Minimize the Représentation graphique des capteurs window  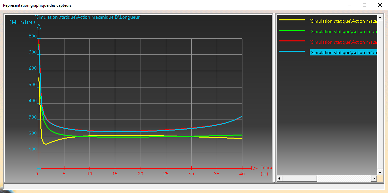(350, 5)
